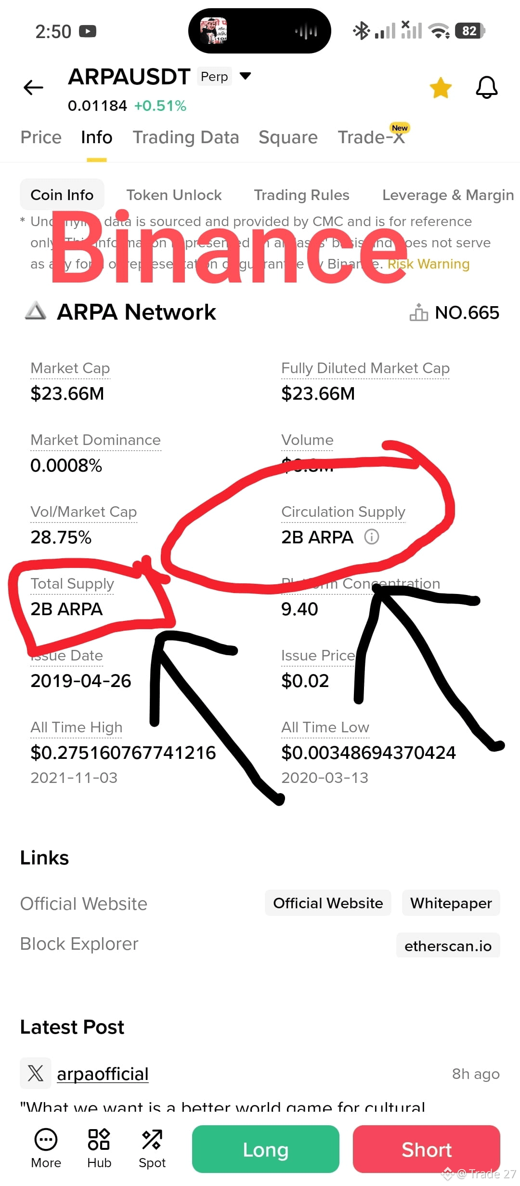Select the Leverage & Margin sub-tab
Image resolution: width=520 pixels, height=1186 pixels.
pyautogui.click(x=448, y=195)
